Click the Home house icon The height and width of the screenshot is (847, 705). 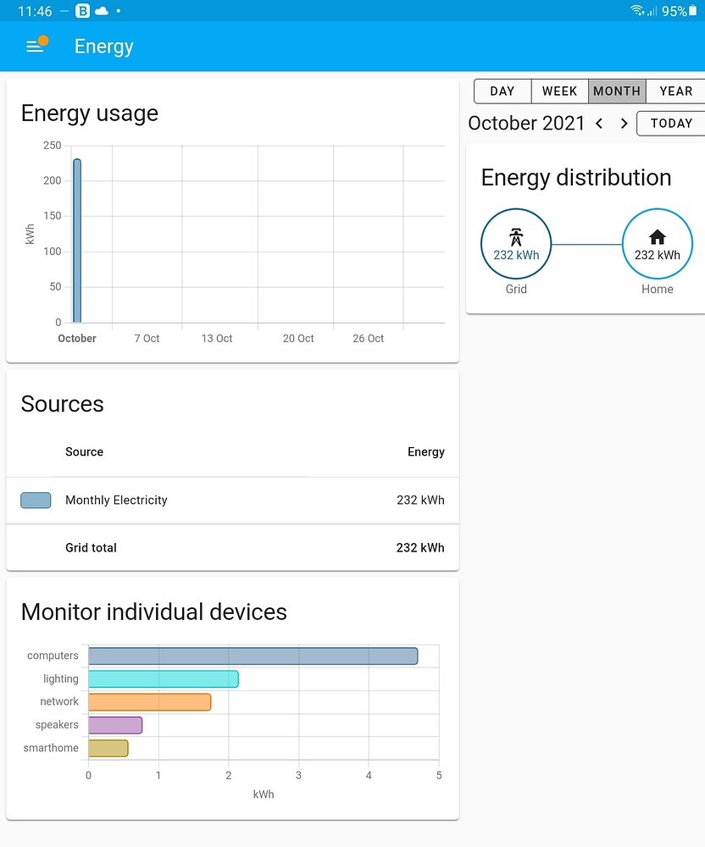[657, 236]
